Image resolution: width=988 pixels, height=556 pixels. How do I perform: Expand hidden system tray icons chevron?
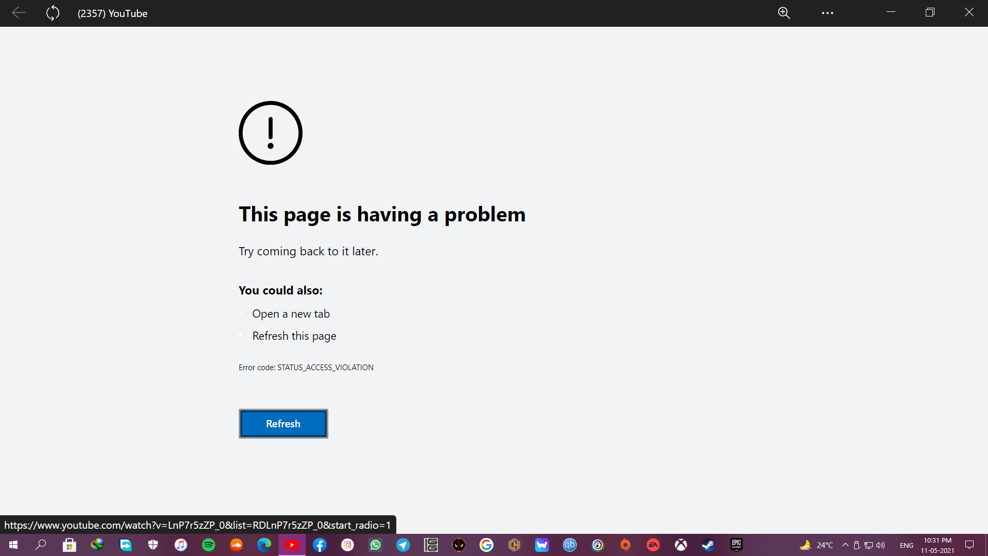click(x=845, y=545)
